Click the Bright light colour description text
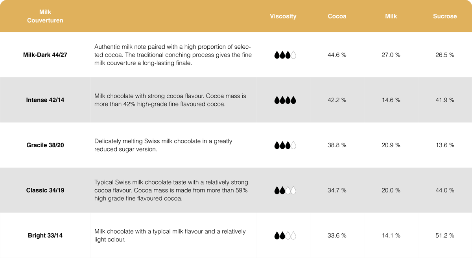 coord(170,236)
